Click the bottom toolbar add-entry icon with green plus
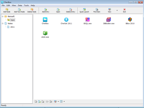The width and height of the screenshot is (144, 108). (39, 102)
